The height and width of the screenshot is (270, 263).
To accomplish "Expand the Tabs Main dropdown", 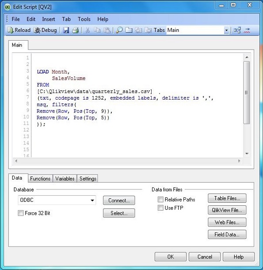I will tap(226, 30).
